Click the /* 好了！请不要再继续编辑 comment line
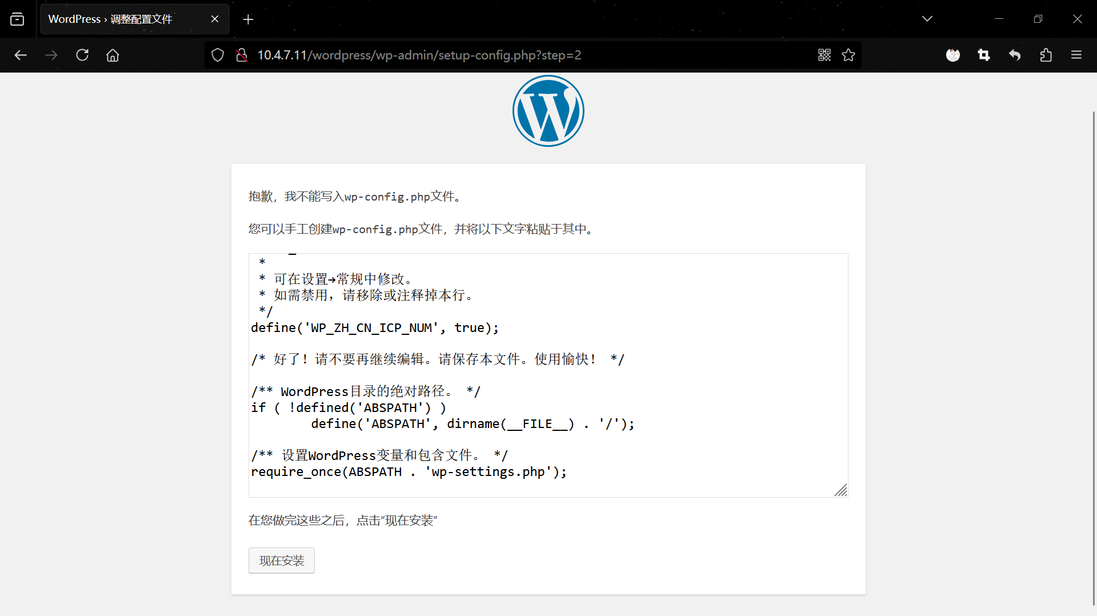The image size is (1097, 616). (438, 359)
